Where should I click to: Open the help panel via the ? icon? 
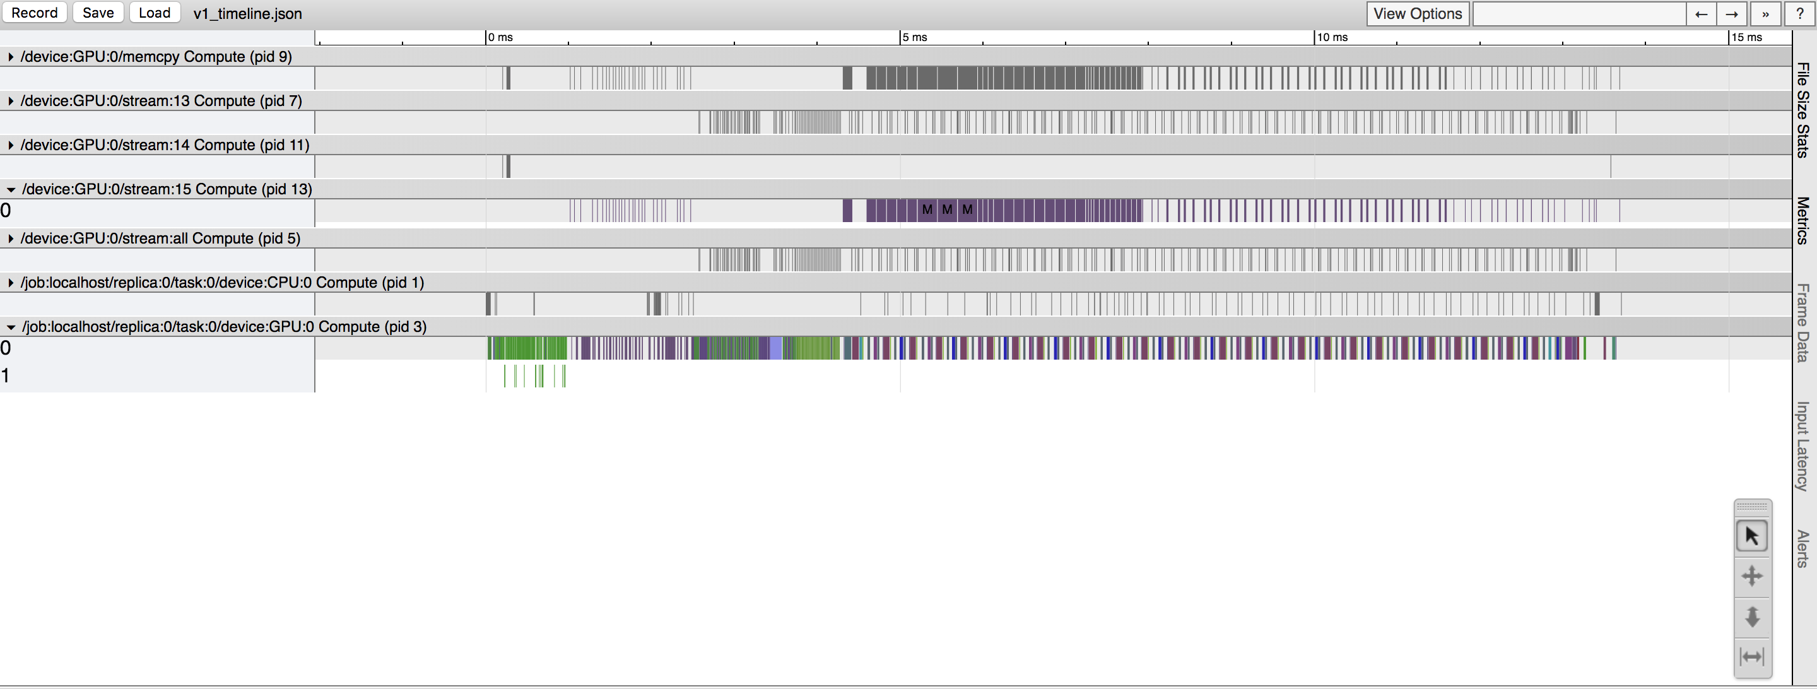1801,13
